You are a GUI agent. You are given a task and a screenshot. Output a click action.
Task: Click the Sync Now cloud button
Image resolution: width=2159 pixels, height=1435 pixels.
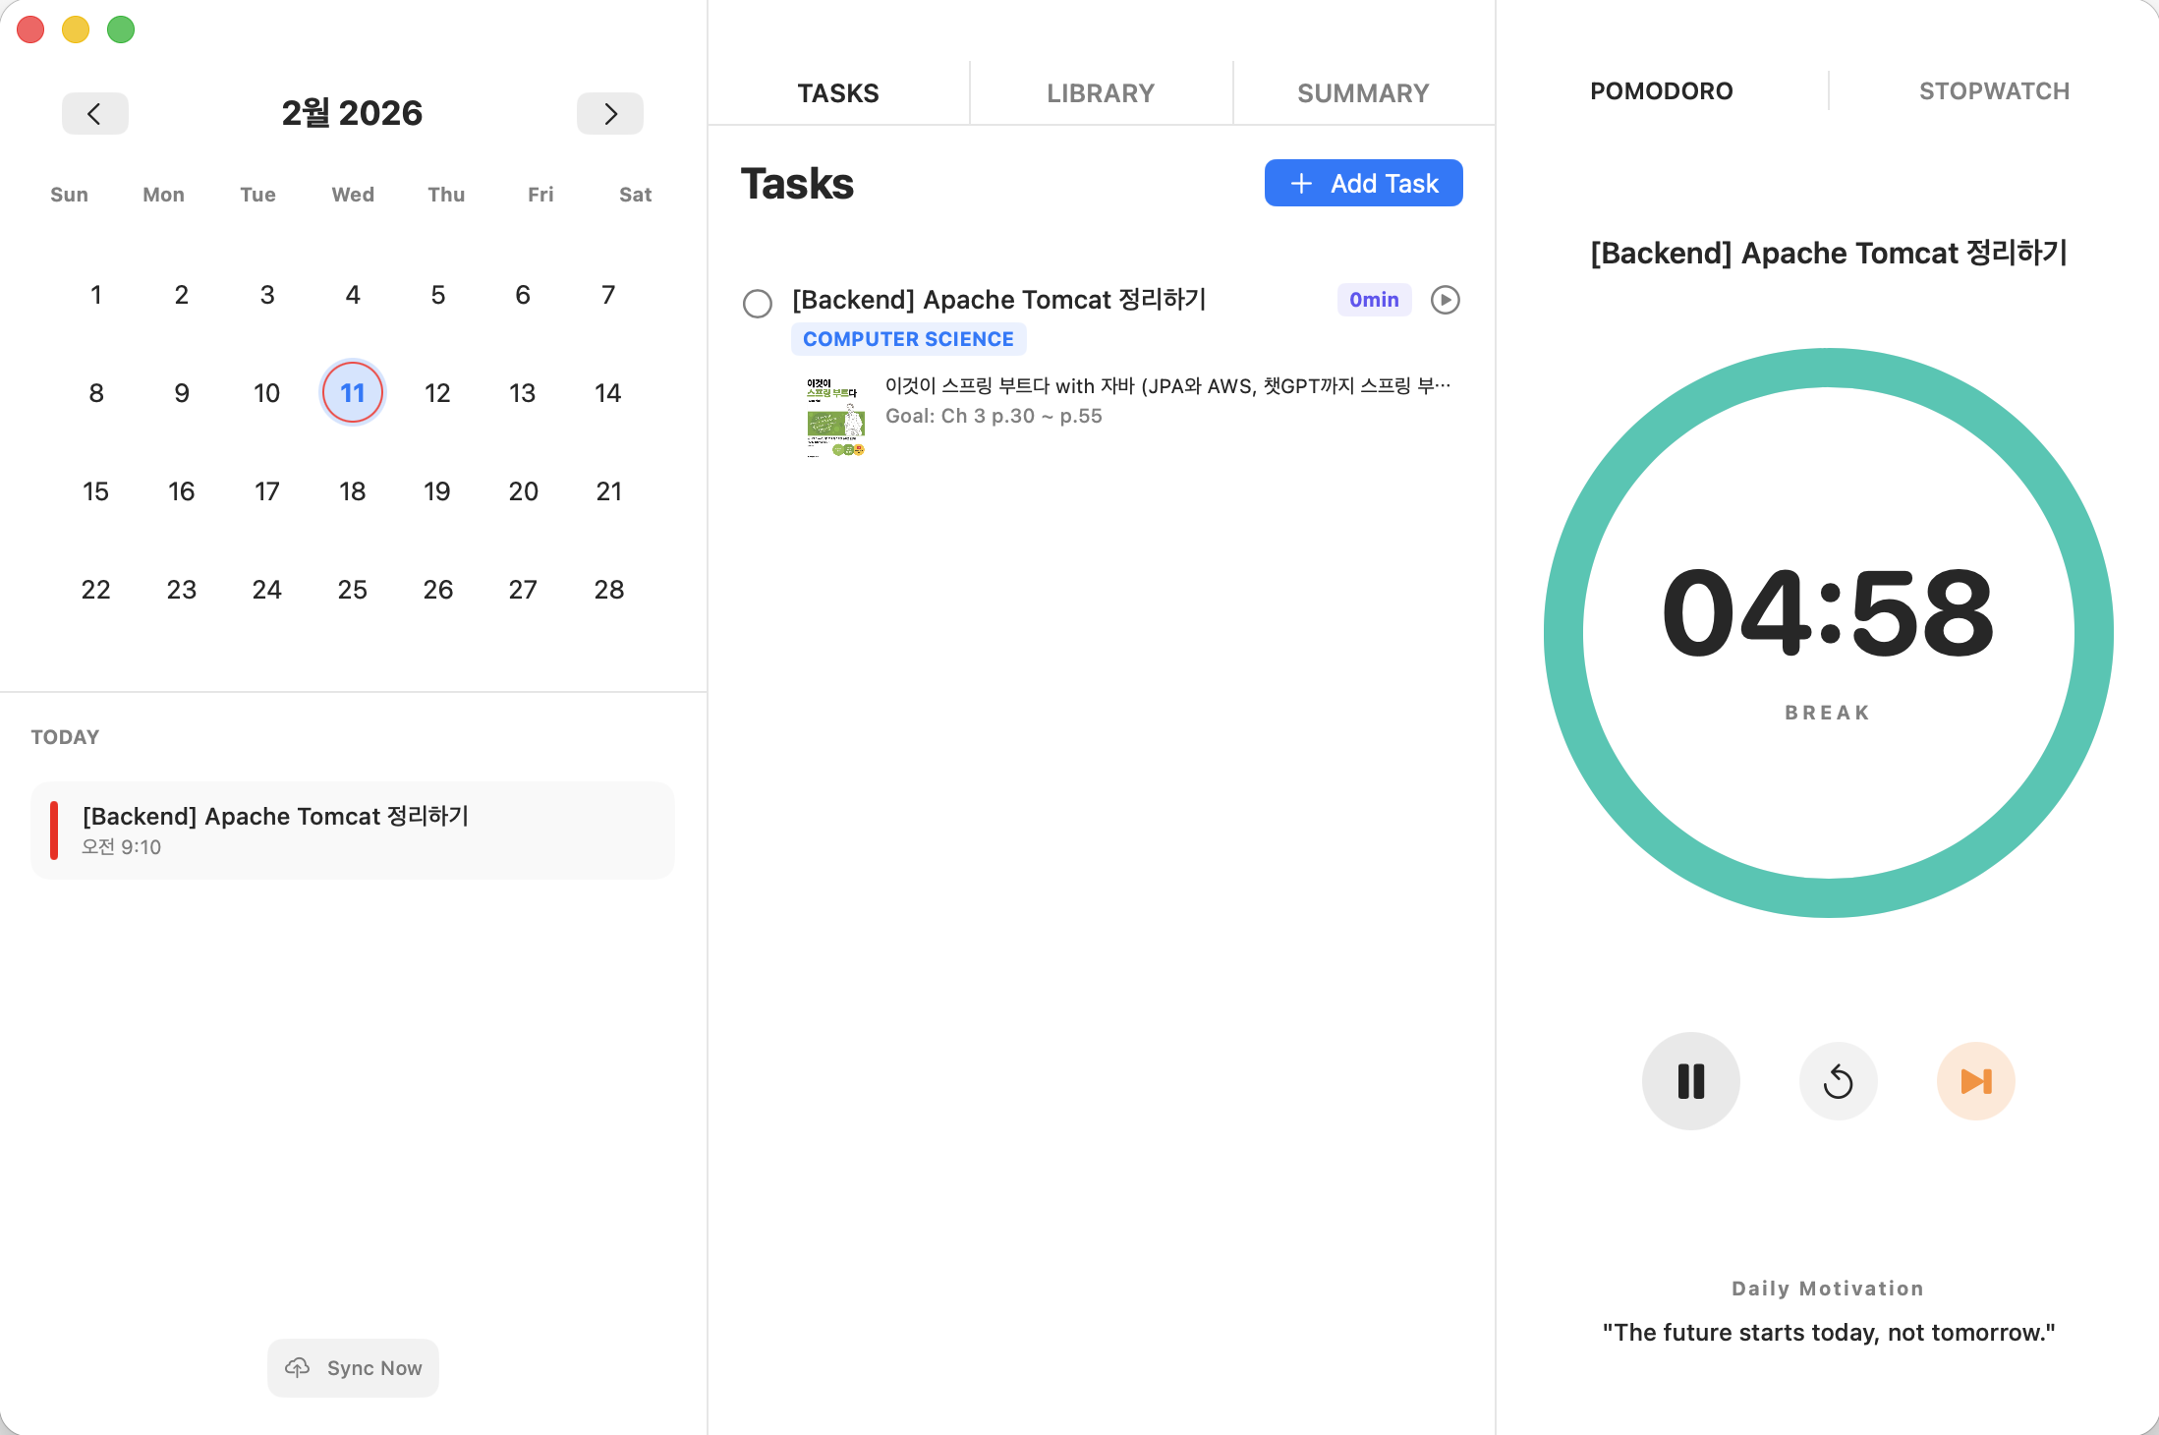click(353, 1368)
